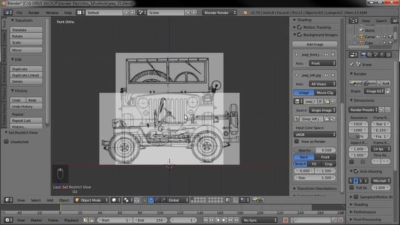
Task: Play animation forward in timeline
Action: (224, 220)
